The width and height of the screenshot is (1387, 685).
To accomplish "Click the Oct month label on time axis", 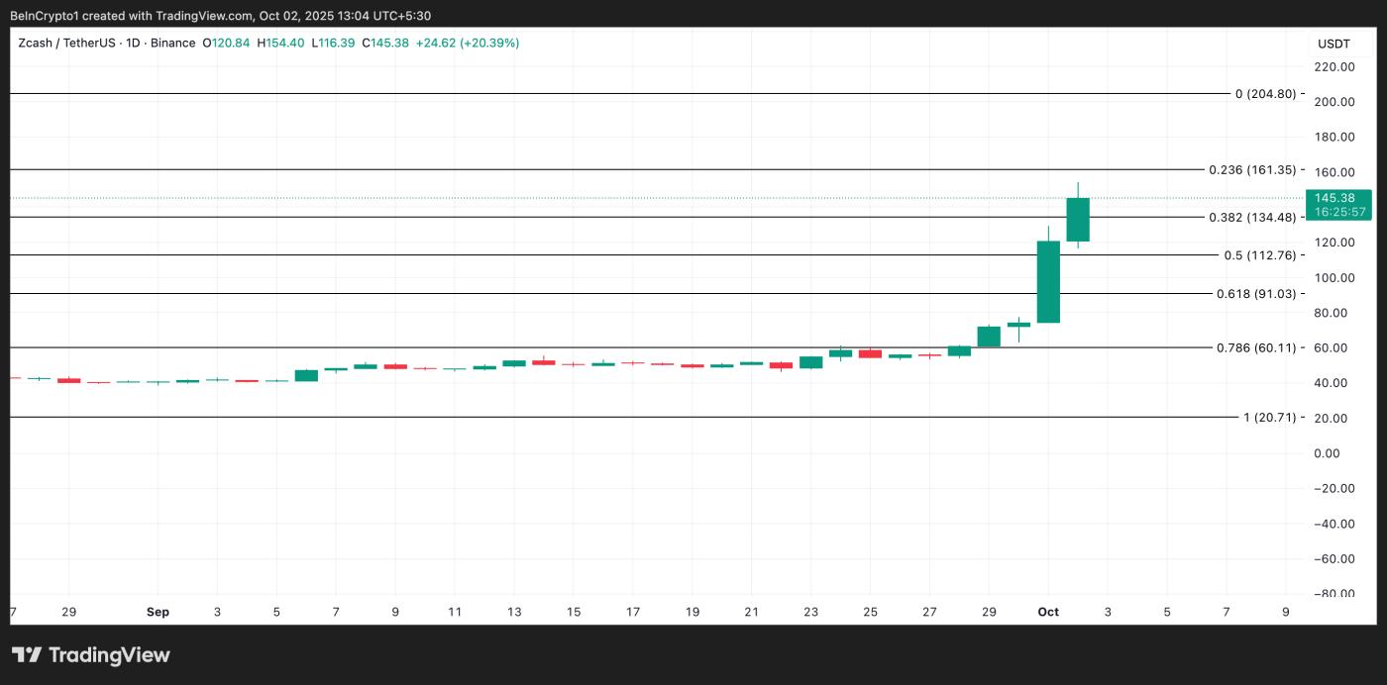I will (x=1048, y=612).
